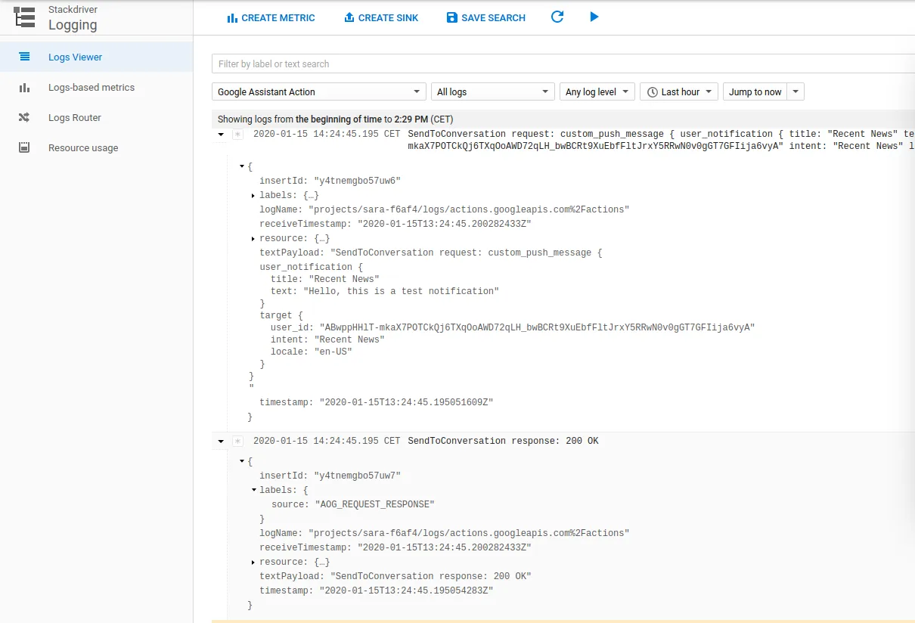
Task: Click CREATE METRIC button
Action: [x=271, y=17]
